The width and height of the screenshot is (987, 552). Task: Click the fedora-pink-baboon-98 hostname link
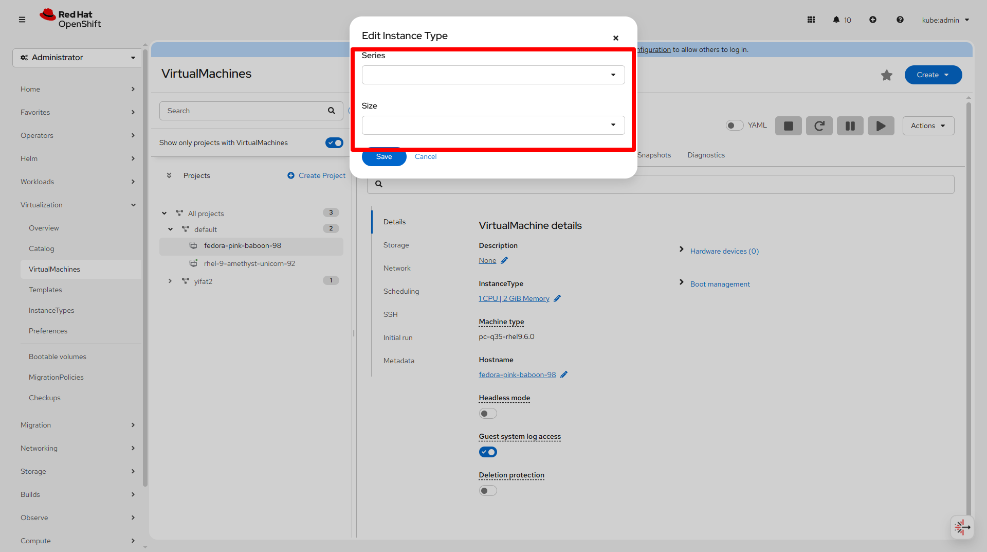(x=517, y=375)
